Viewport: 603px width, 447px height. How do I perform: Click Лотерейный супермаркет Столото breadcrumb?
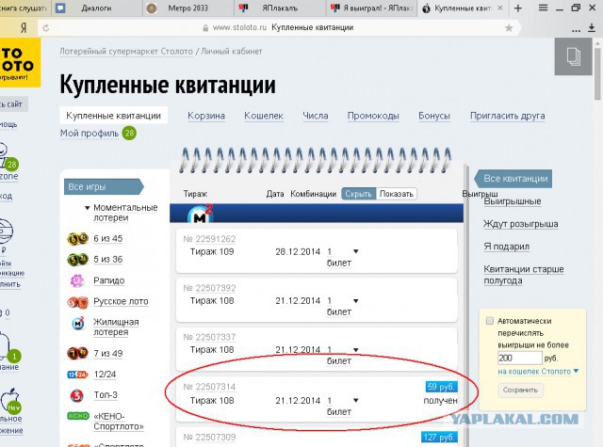pyautogui.click(x=125, y=52)
